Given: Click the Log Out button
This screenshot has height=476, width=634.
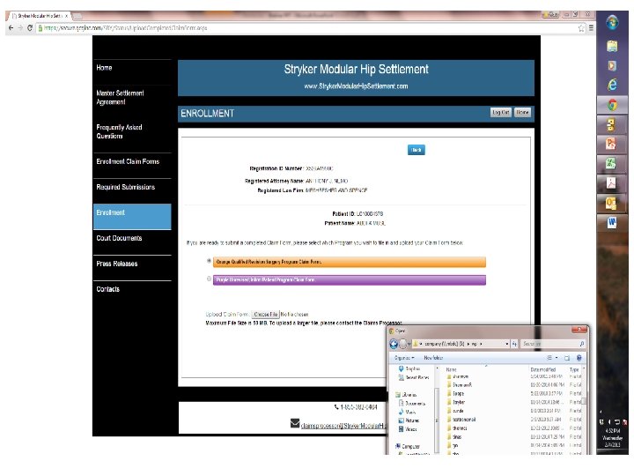Looking at the screenshot, I should 500,113.
